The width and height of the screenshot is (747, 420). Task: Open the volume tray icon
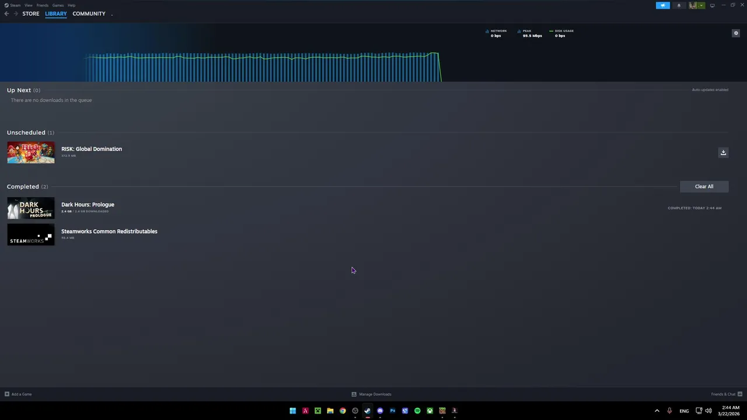[x=708, y=411]
